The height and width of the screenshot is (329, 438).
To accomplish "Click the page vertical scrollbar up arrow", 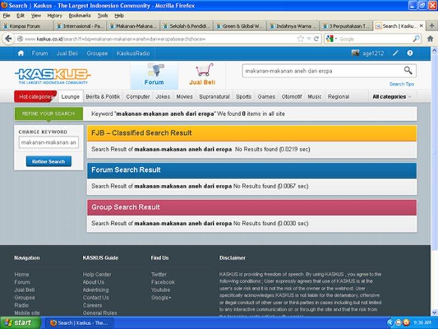I will click(x=434, y=50).
